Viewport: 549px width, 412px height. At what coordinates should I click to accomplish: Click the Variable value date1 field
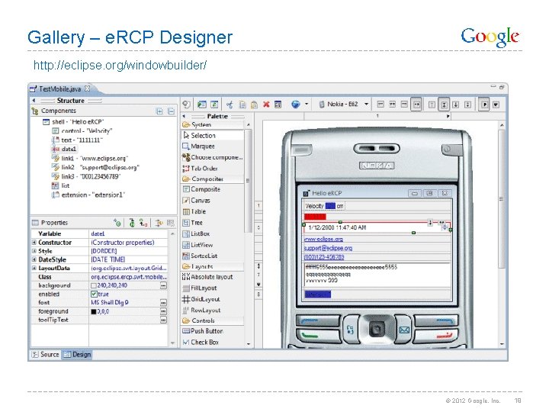coord(129,233)
